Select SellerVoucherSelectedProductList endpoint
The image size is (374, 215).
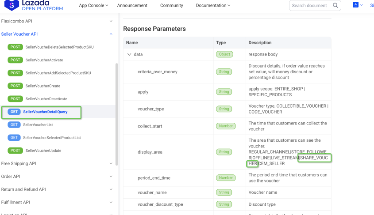[52, 138]
